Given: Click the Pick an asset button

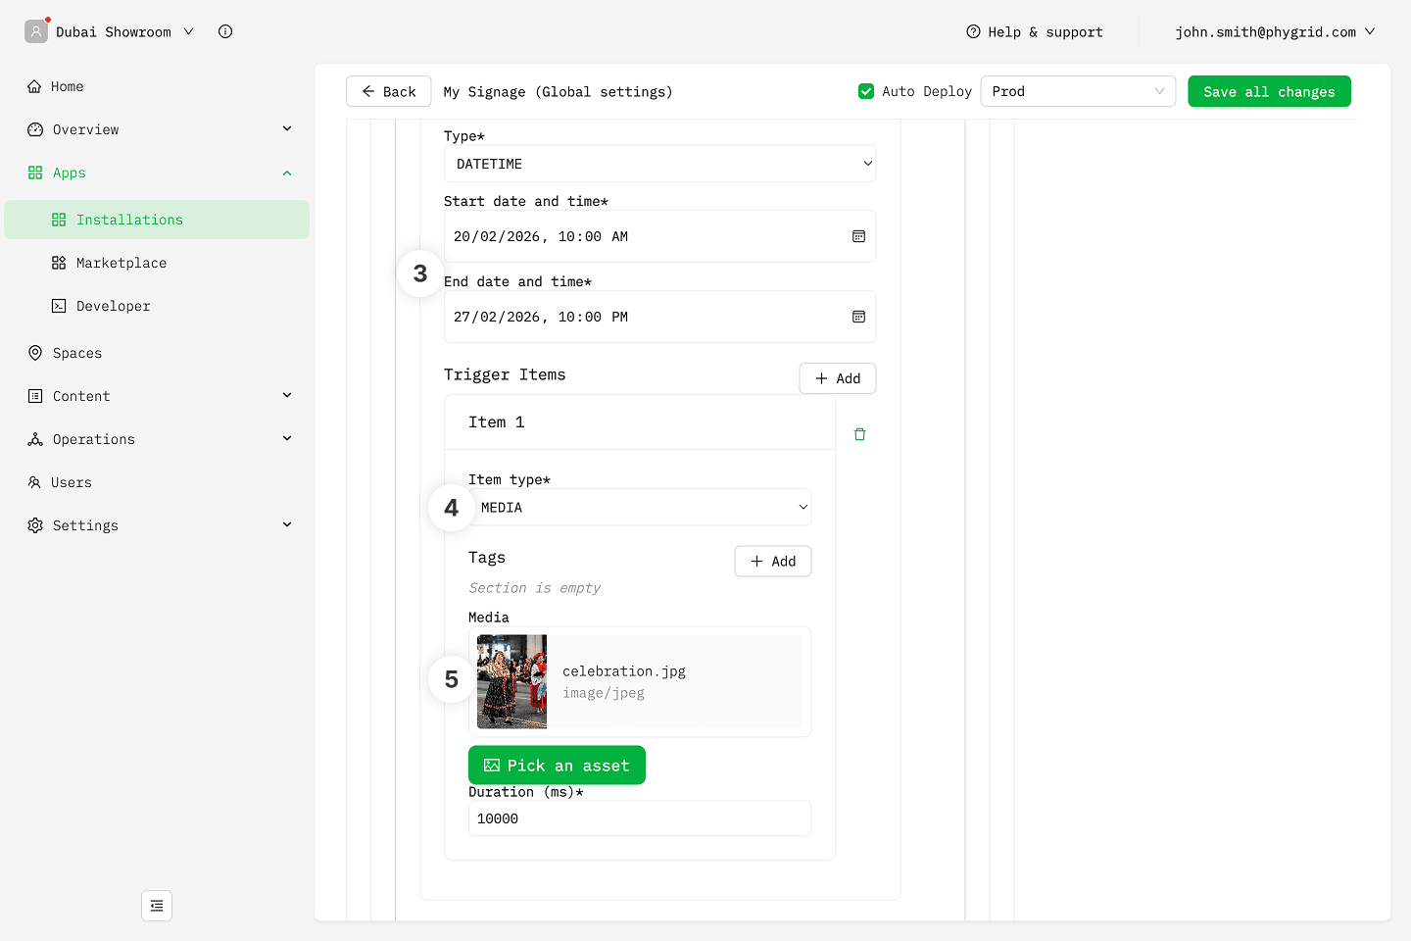Looking at the screenshot, I should click(x=557, y=766).
